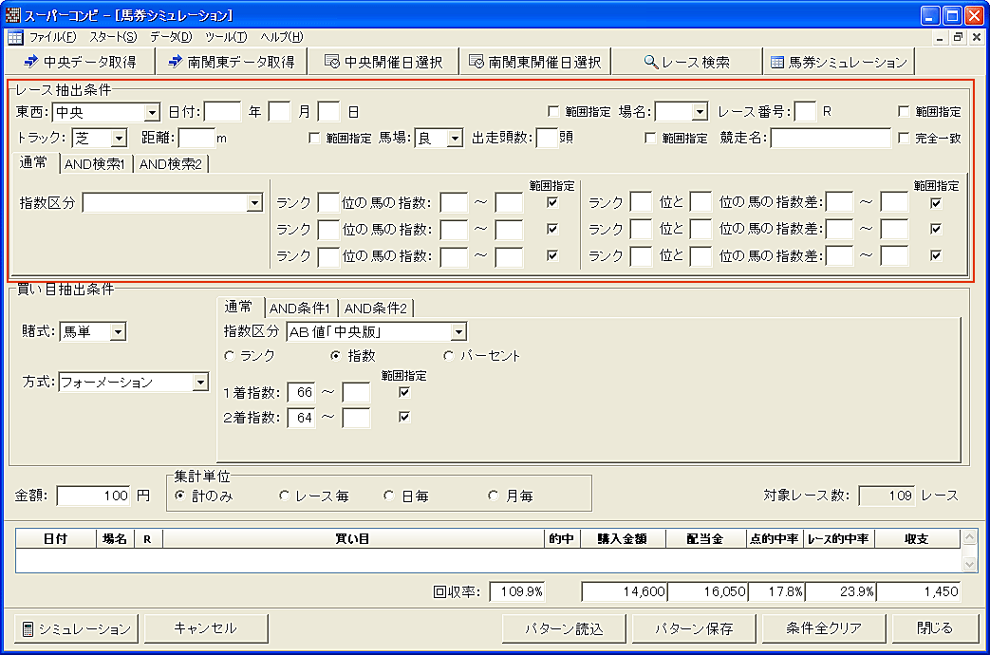This screenshot has width=990, height=655.
Task: Toggle 範囲指定 checkbox next to 日付
Action: coord(553,112)
